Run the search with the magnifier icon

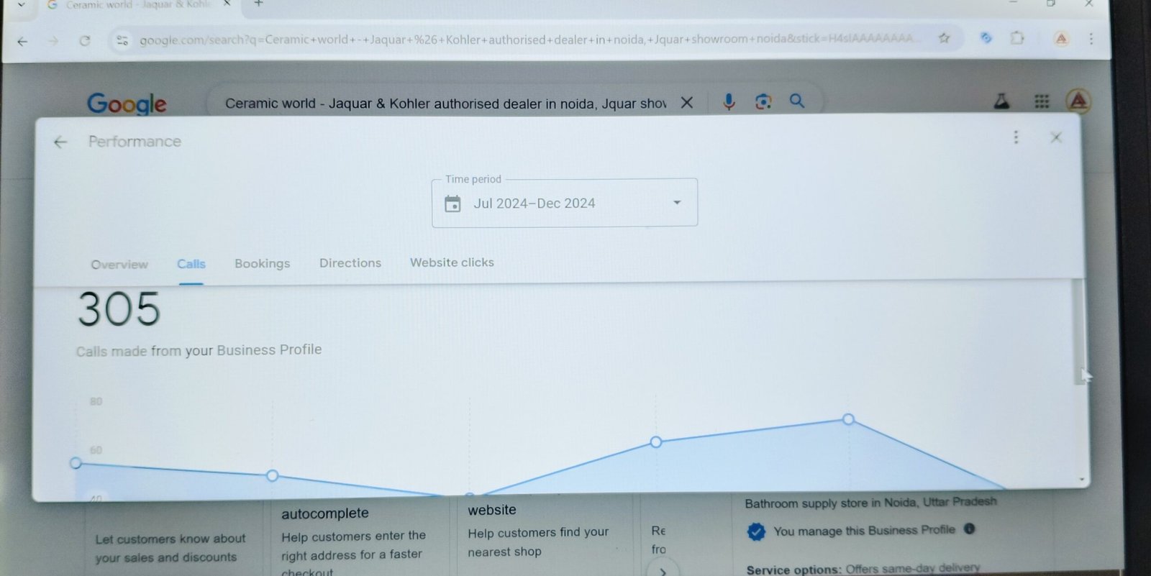point(796,101)
